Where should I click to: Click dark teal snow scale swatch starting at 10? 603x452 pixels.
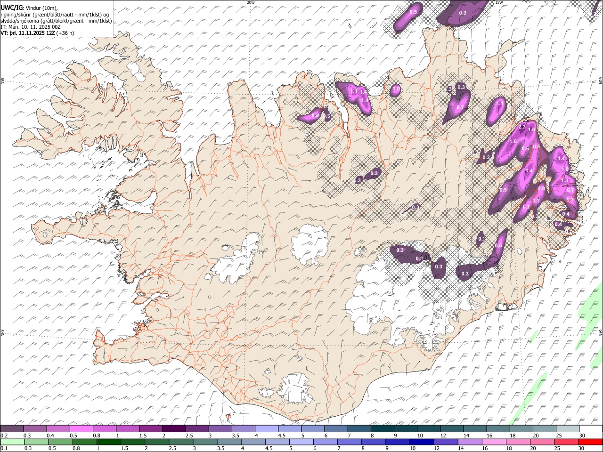[428, 428]
